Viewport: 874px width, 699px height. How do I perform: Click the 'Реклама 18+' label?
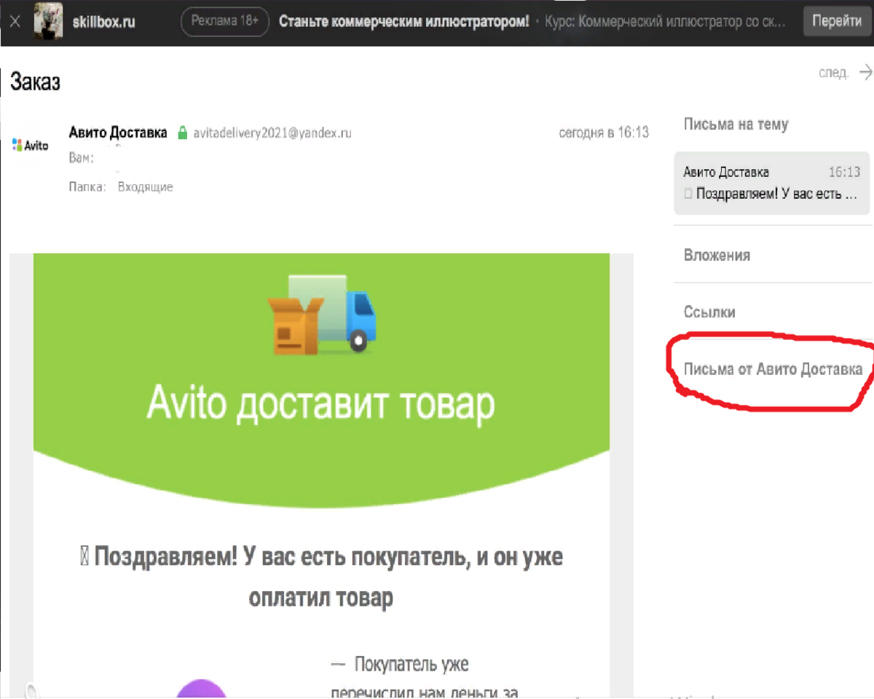coord(225,21)
